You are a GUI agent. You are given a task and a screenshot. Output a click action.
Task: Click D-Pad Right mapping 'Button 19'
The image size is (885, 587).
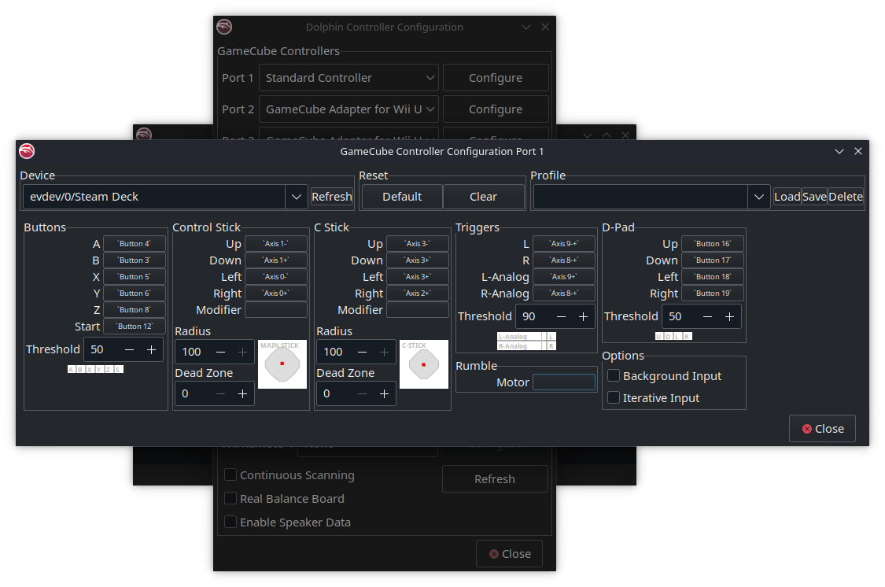712,293
